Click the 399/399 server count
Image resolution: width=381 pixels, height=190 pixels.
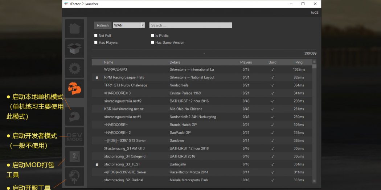[310, 54]
